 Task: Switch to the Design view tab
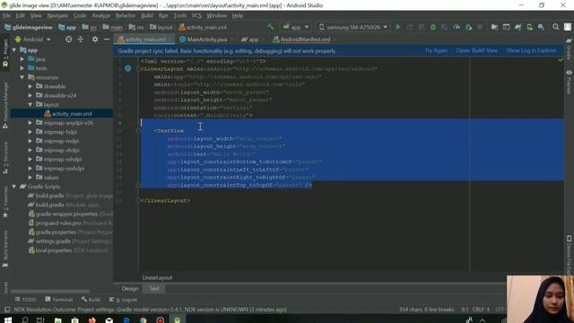point(130,289)
